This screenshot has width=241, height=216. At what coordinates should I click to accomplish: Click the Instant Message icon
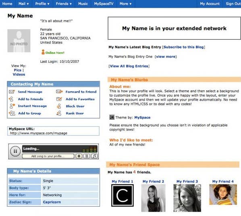(12, 106)
